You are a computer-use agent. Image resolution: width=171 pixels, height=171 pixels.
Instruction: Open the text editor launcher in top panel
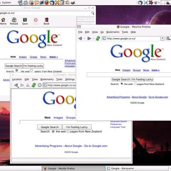click(62, 3)
